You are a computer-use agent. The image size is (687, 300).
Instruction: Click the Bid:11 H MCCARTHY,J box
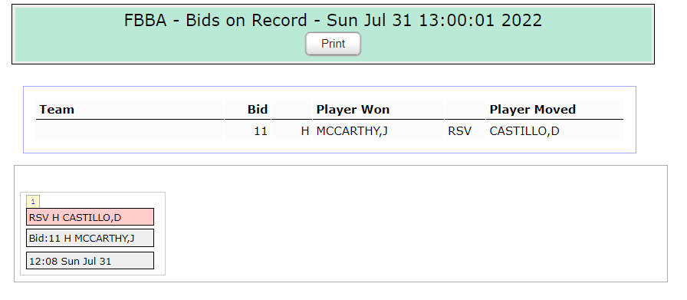[x=90, y=238]
